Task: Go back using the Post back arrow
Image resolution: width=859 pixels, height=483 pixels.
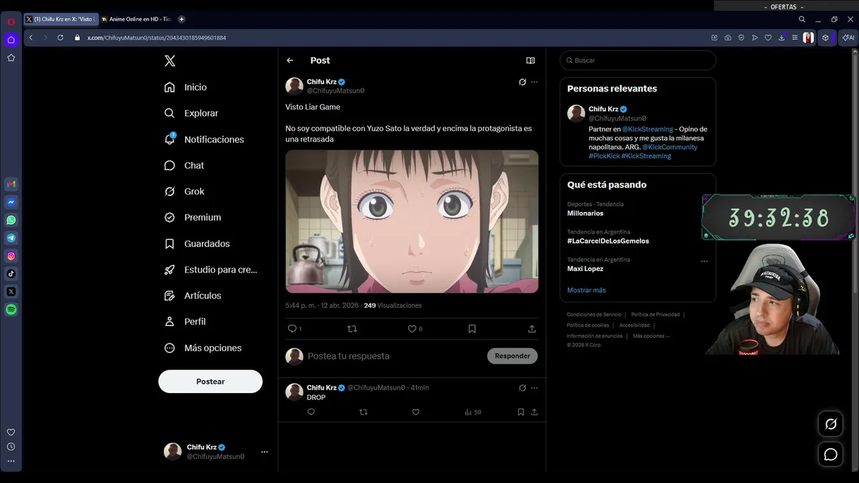Action: [290, 60]
